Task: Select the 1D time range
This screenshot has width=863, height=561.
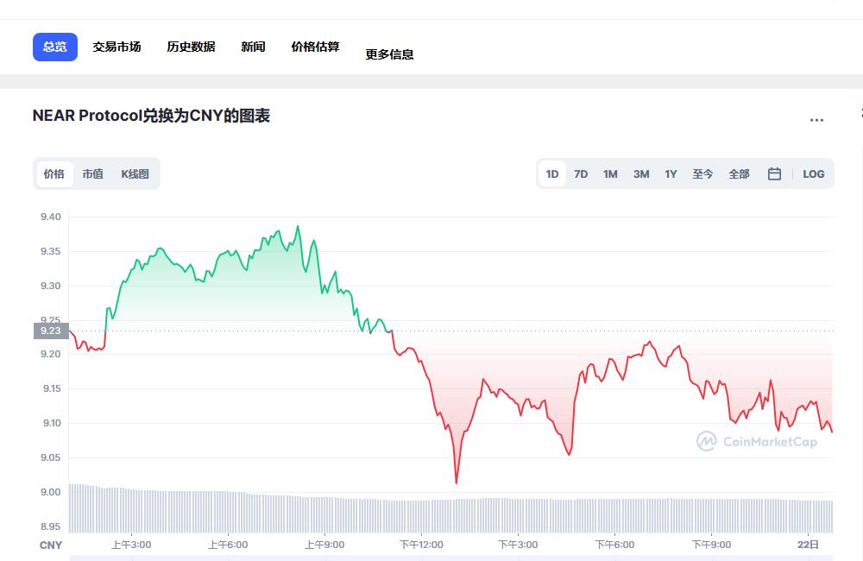Action: click(552, 173)
